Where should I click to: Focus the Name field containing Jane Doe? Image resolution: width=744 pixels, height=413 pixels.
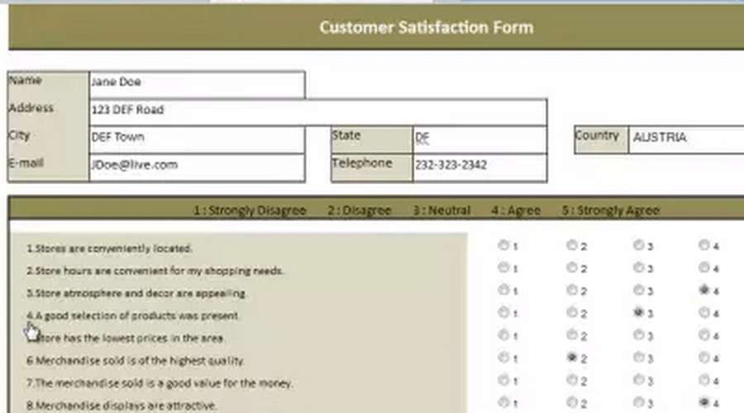197,85
